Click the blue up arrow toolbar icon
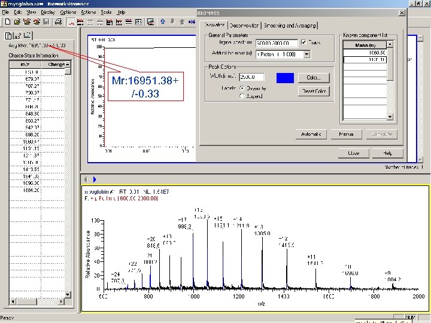 click(162, 22)
